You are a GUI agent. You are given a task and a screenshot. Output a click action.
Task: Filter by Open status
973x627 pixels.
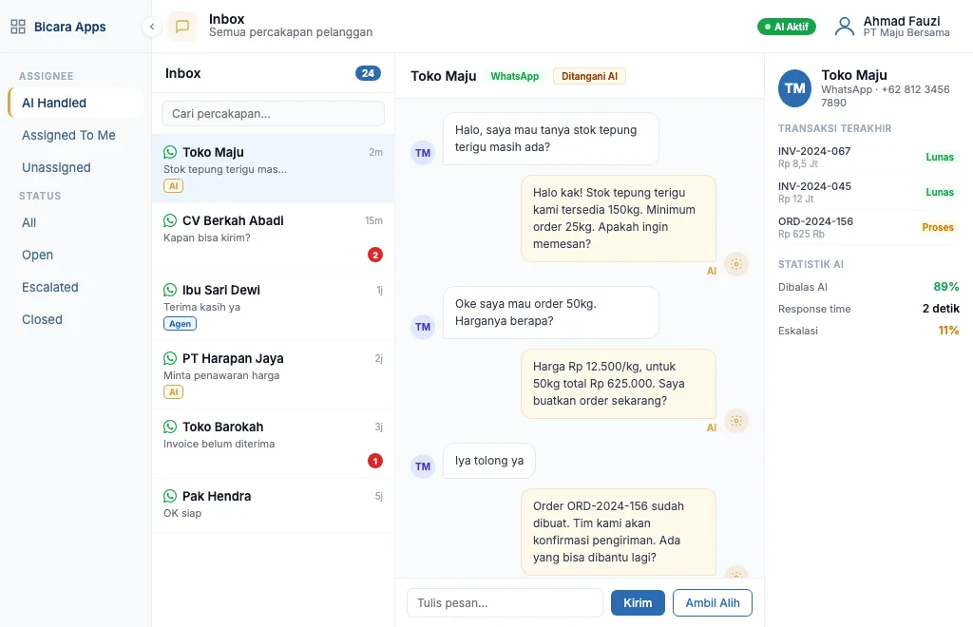[x=76, y=255]
